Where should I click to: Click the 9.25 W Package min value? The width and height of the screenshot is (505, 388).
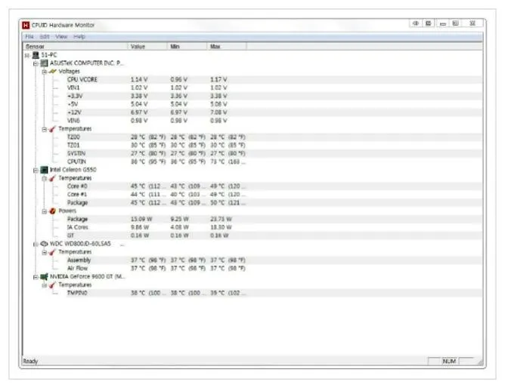coord(179,219)
